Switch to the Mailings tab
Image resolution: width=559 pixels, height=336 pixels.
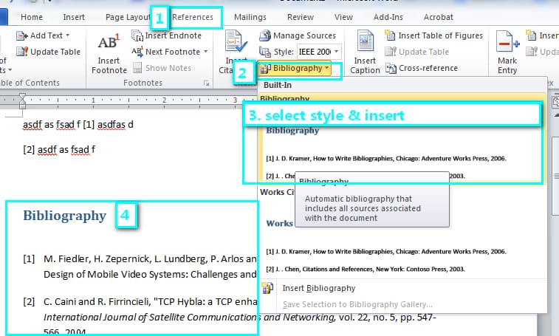click(x=250, y=17)
